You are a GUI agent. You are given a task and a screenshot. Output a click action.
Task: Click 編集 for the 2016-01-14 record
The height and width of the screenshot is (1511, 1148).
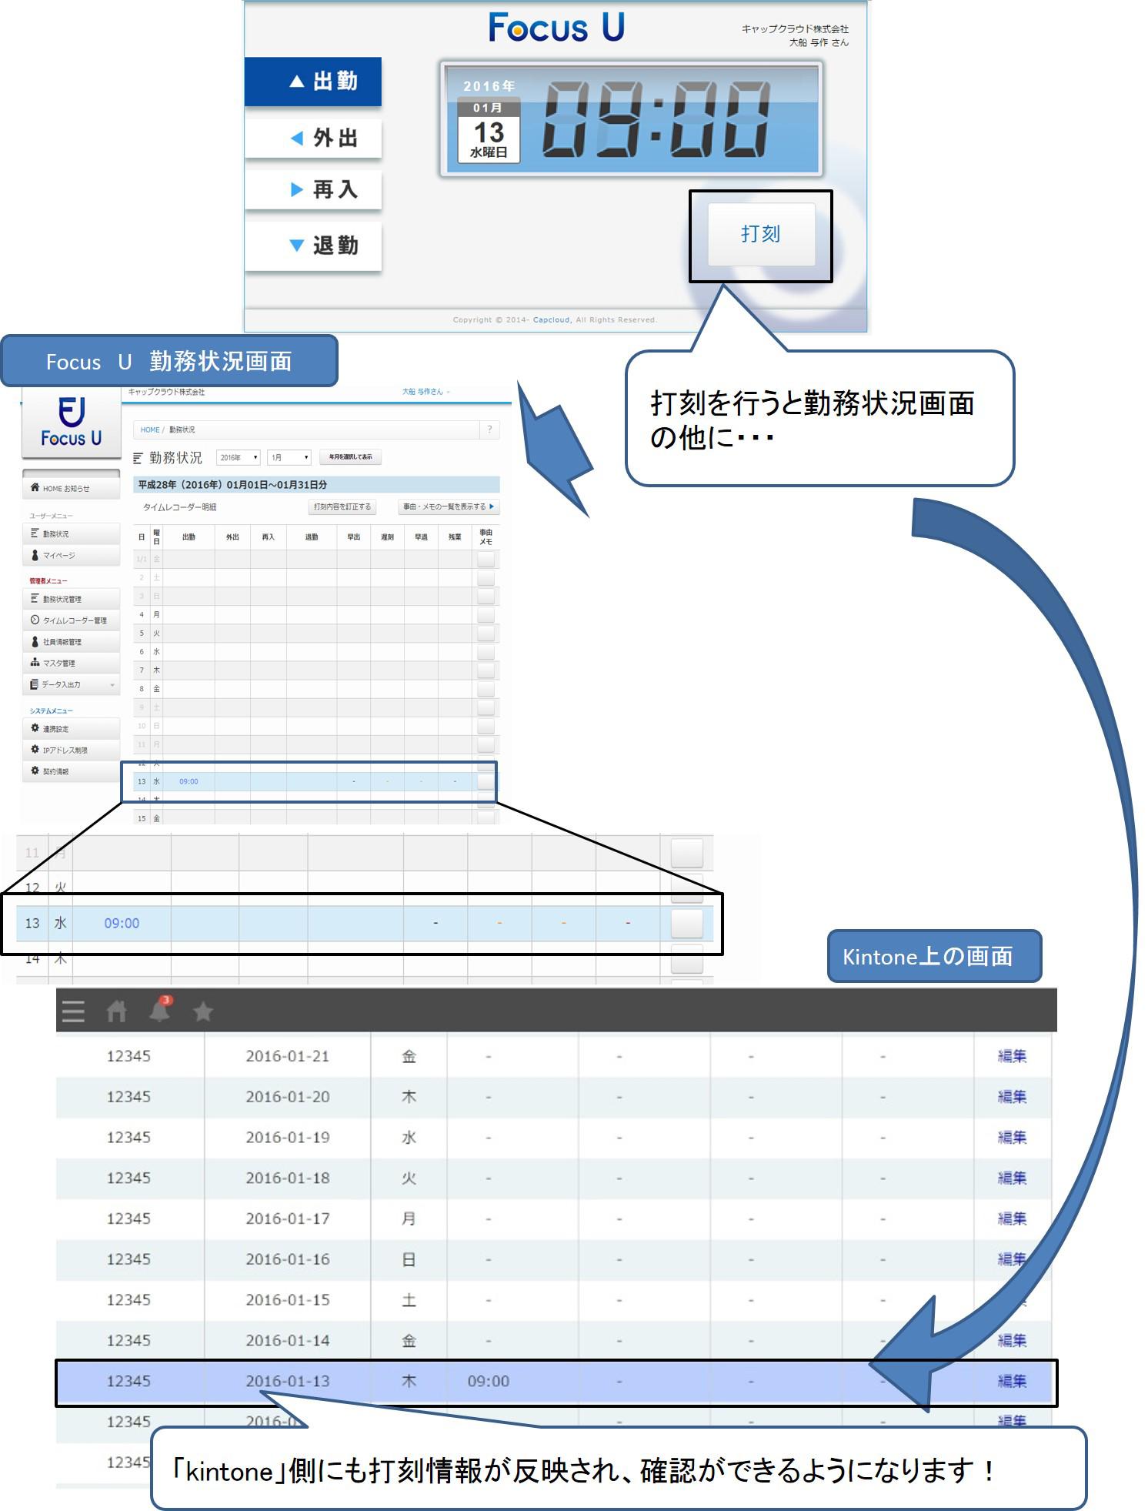pos(1012,1340)
